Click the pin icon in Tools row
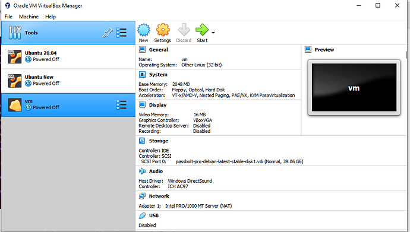Image resolution: width=410 pixels, height=232 pixels. click(x=108, y=33)
